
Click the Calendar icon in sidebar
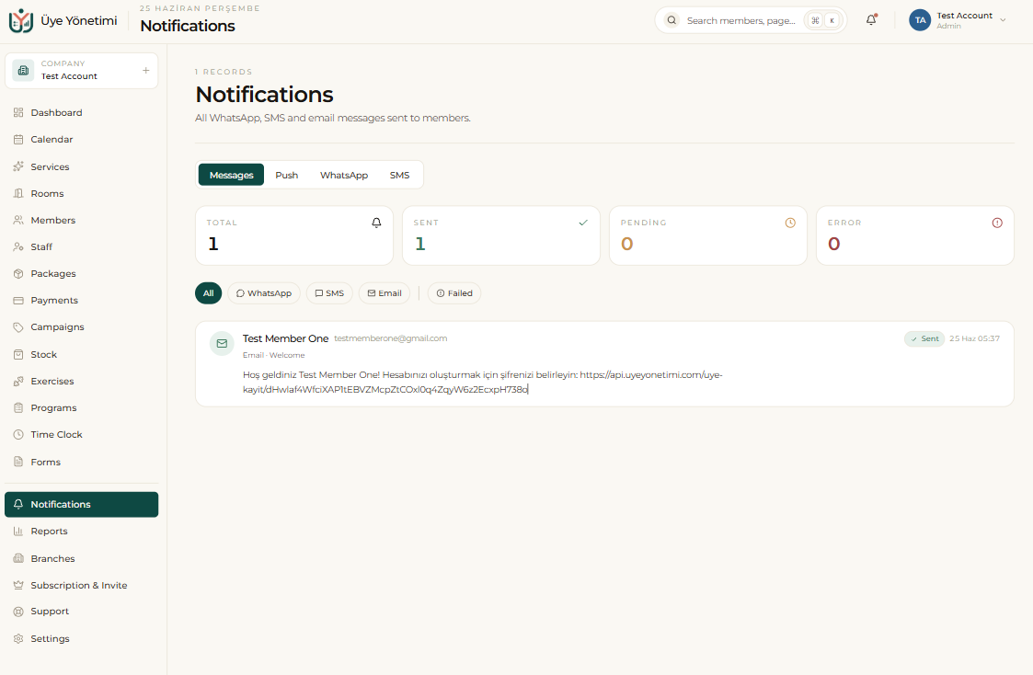tap(18, 140)
